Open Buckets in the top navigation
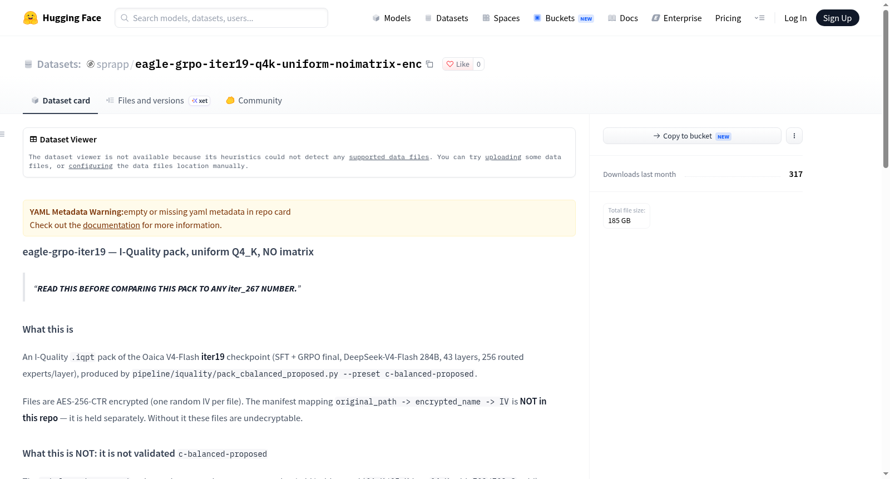Image resolution: width=890 pixels, height=479 pixels. tap(563, 18)
